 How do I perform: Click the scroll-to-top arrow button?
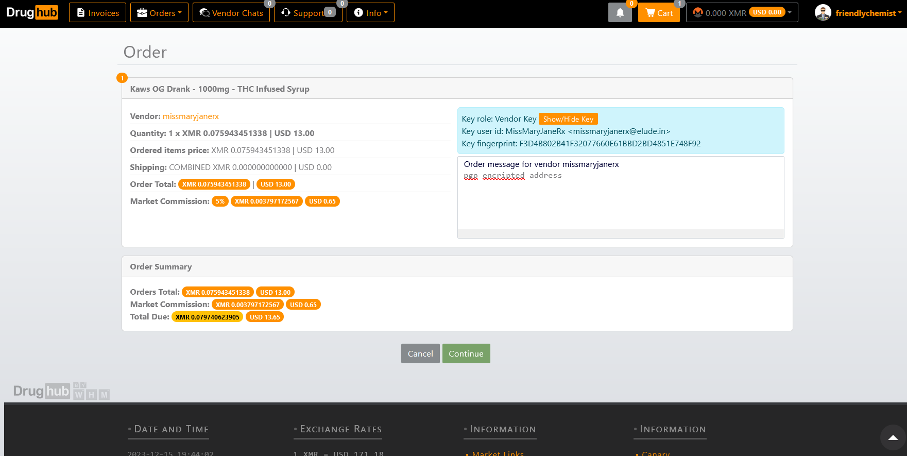893,437
